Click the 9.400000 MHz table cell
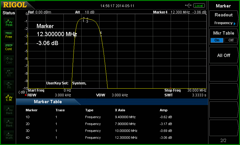Screen dimensions: 240x145 coord(125,117)
